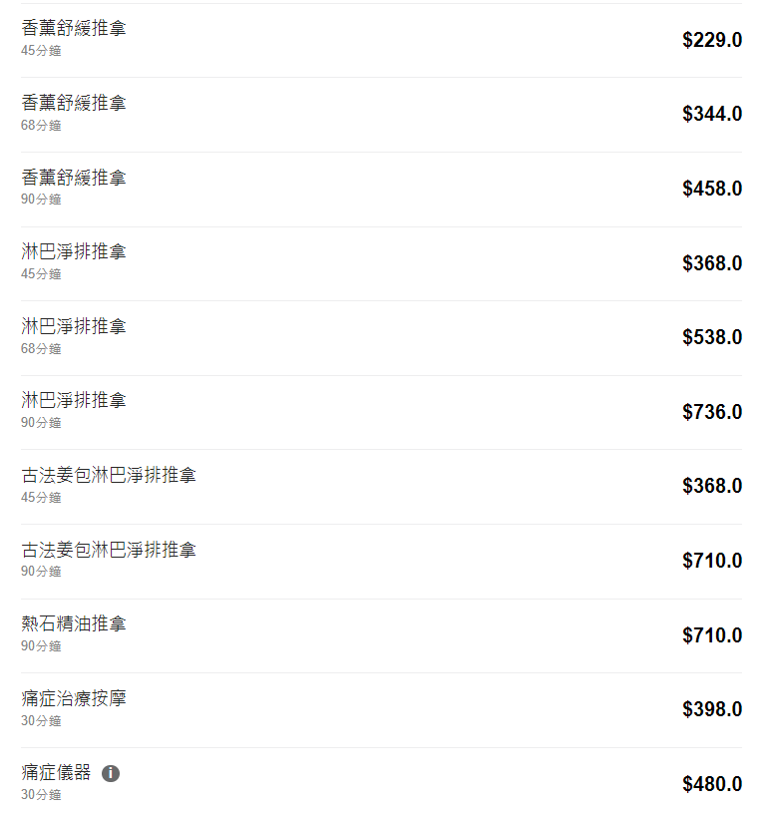Click the $710.0 price of 熱石精油推拿

point(712,635)
